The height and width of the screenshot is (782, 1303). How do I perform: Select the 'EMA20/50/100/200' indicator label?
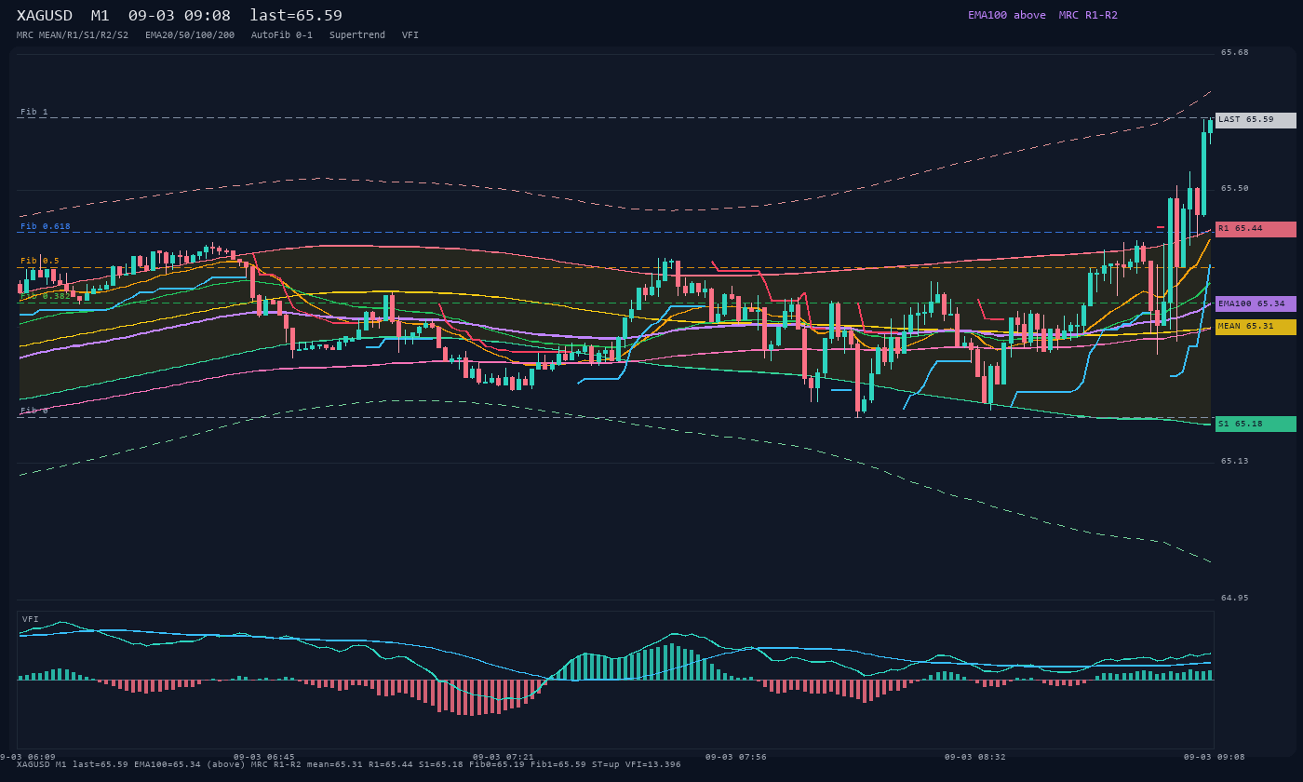click(x=190, y=35)
